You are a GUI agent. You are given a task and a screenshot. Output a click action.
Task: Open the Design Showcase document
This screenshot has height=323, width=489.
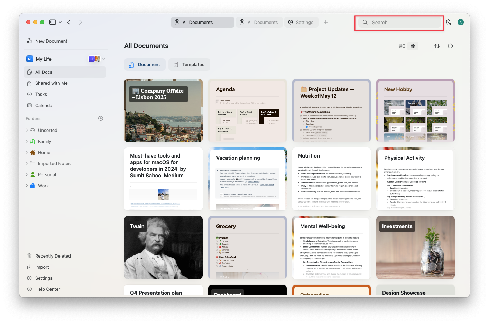(415, 290)
